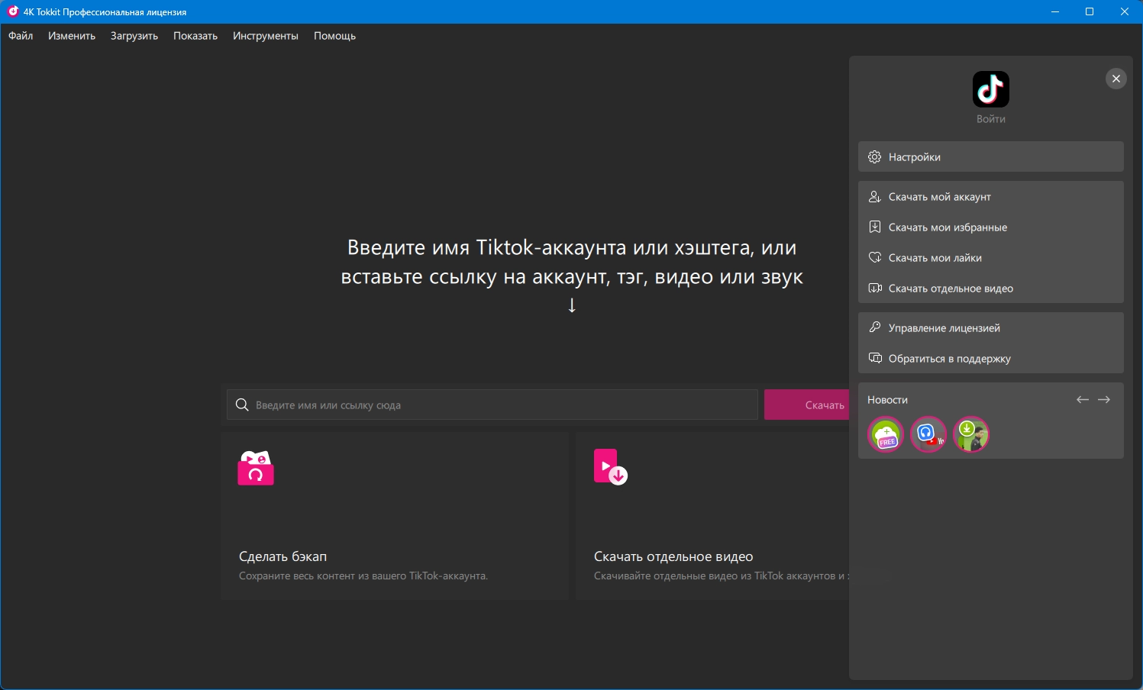Select the Сделать бэкап card title
This screenshot has height=690, width=1143.
pos(283,556)
